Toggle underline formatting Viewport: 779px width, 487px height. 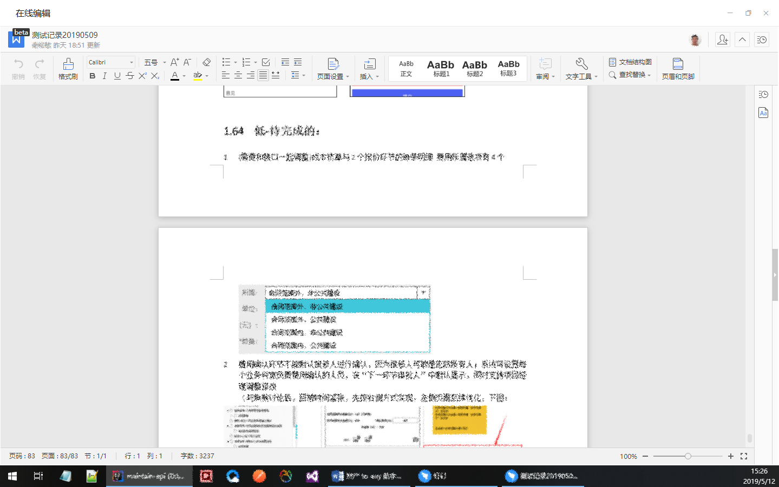[117, 76]
